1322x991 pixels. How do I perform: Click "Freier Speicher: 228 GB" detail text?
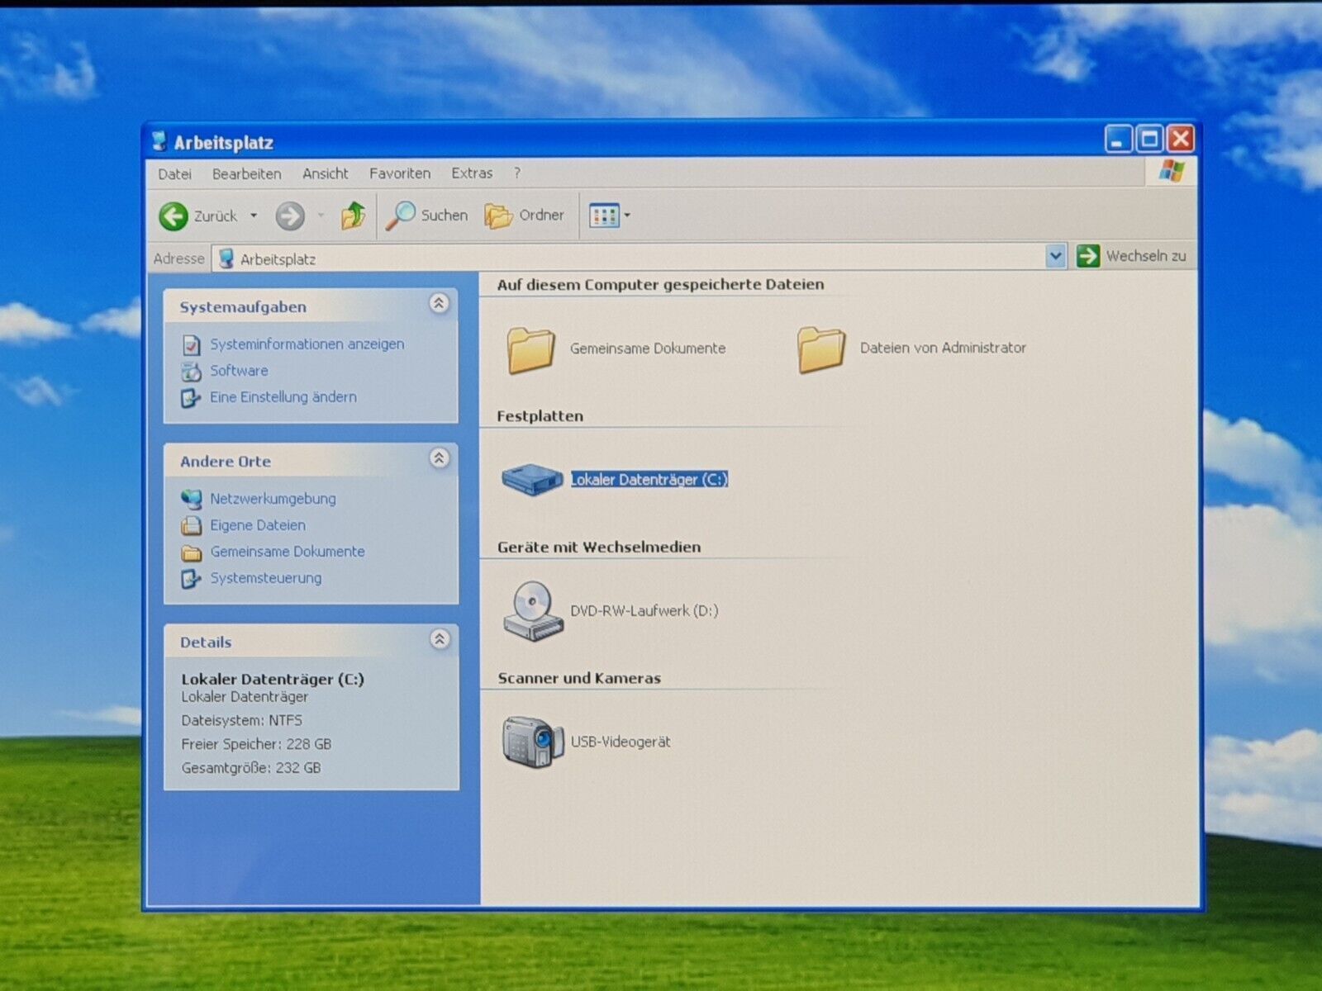click(x=256, y=744)
